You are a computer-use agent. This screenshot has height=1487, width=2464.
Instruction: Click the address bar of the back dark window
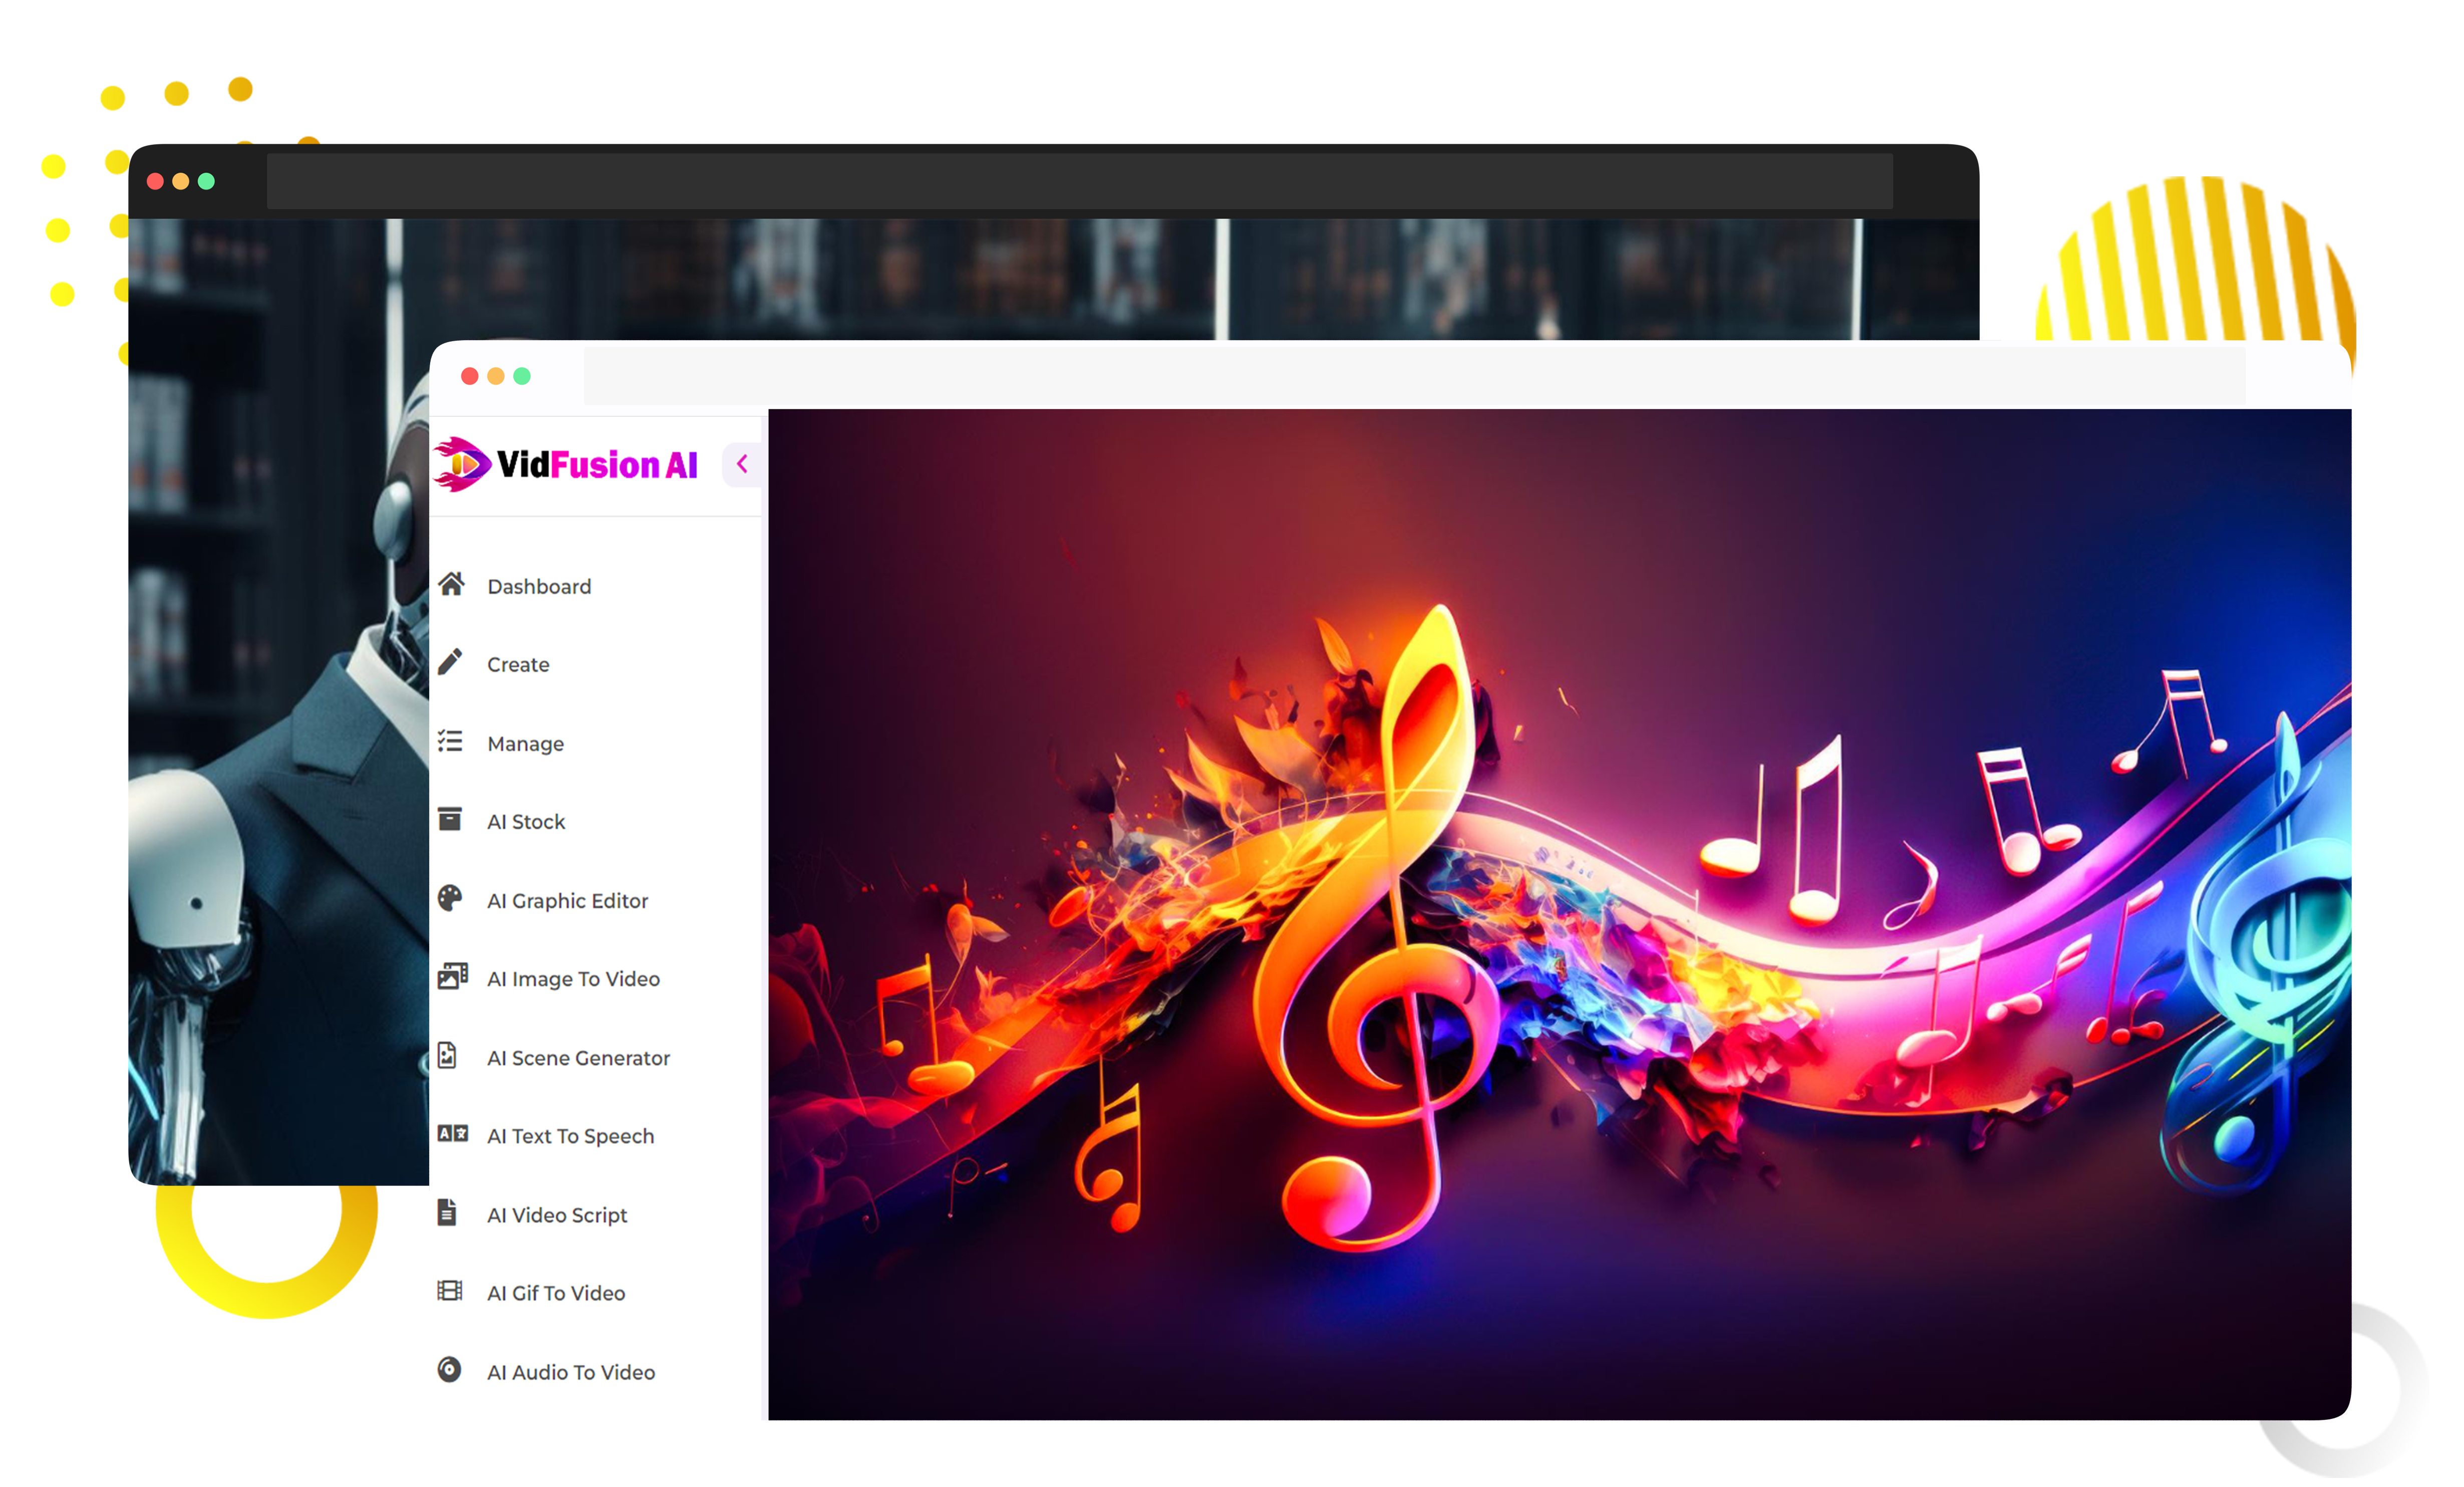(x=1079, y=181)
